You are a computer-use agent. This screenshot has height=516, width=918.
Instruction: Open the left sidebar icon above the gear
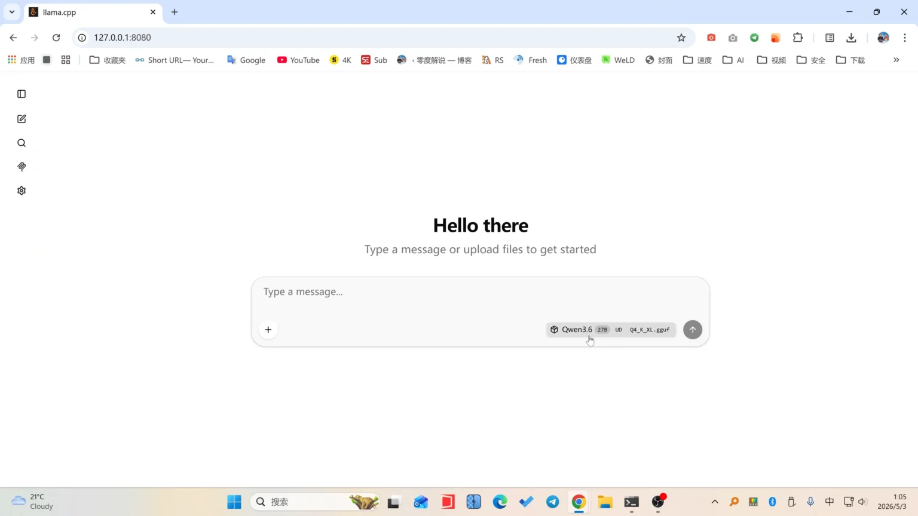click(x=22, y=167)
